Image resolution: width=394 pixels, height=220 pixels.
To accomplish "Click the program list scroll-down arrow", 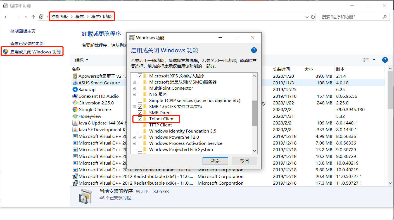I will 391,183.
